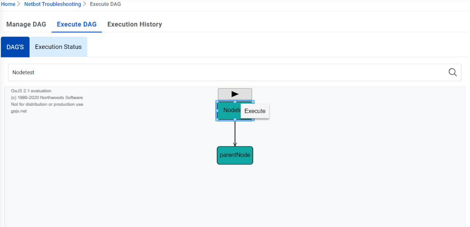Click the search magnifier icon
The image size is (470, 227).
click(452, 72)
